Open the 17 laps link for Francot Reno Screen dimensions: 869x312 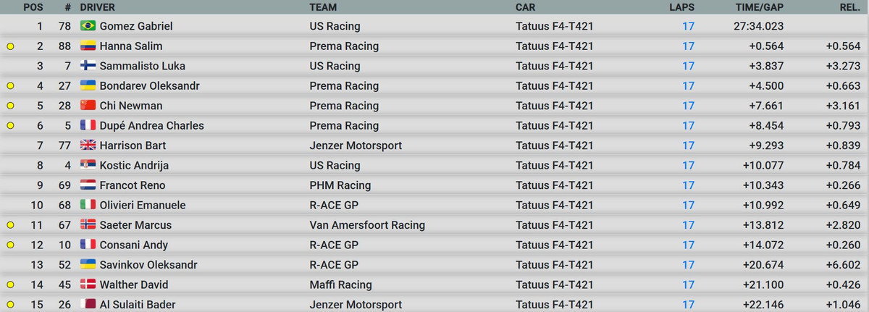point(688,185)
